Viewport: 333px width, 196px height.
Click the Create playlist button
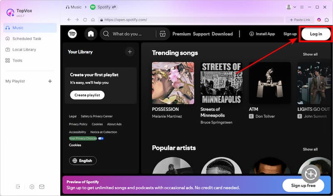(x=87, y=95)
